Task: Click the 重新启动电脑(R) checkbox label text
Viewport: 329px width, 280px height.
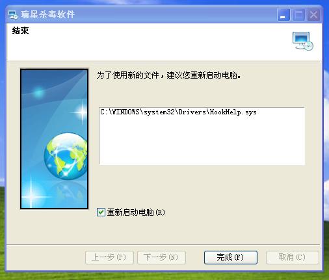Action: [136, 212]
